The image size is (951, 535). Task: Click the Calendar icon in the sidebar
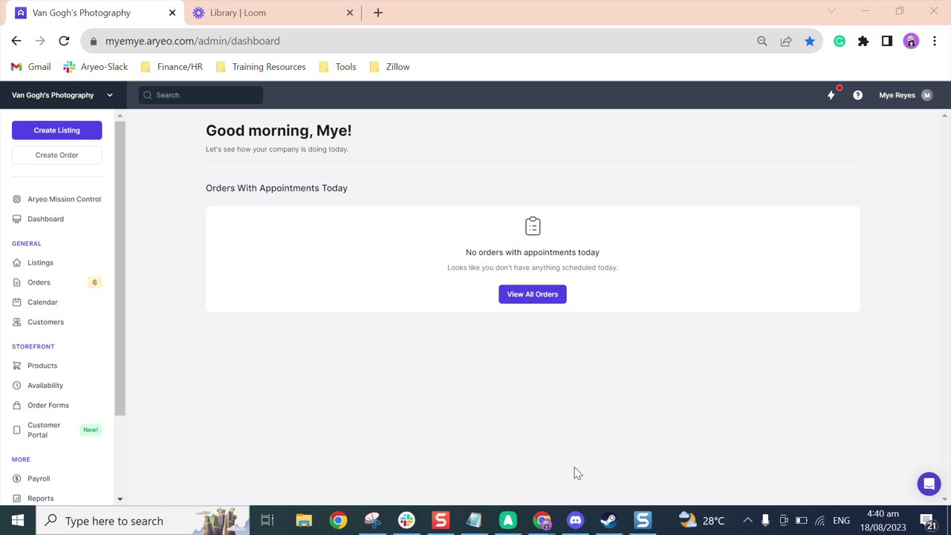17,302
